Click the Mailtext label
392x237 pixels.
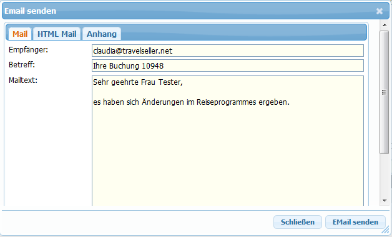[x=23, y=80]
